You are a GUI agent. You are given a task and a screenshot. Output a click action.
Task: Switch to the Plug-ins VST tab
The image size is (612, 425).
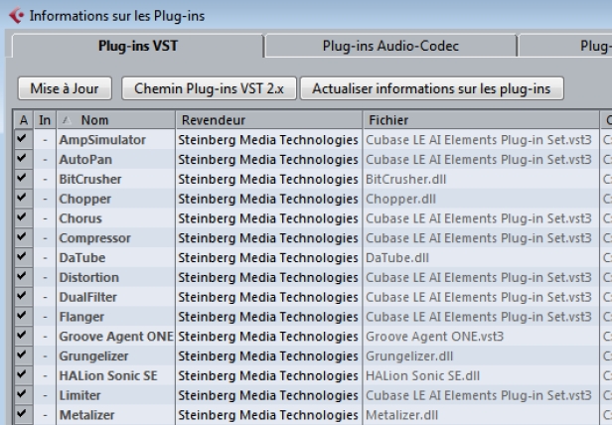[138, 46]
